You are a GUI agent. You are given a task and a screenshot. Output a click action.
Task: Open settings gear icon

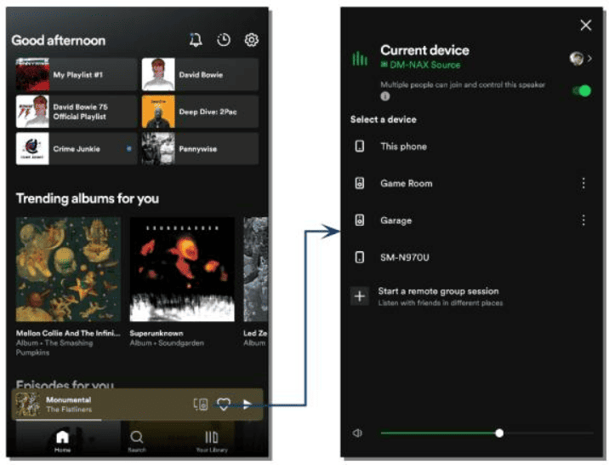pyautogui.click(x=251, y=40)
